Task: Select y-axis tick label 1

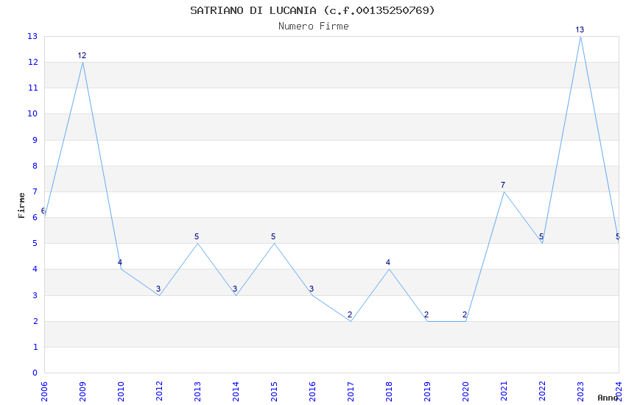Action: (35, 347)
